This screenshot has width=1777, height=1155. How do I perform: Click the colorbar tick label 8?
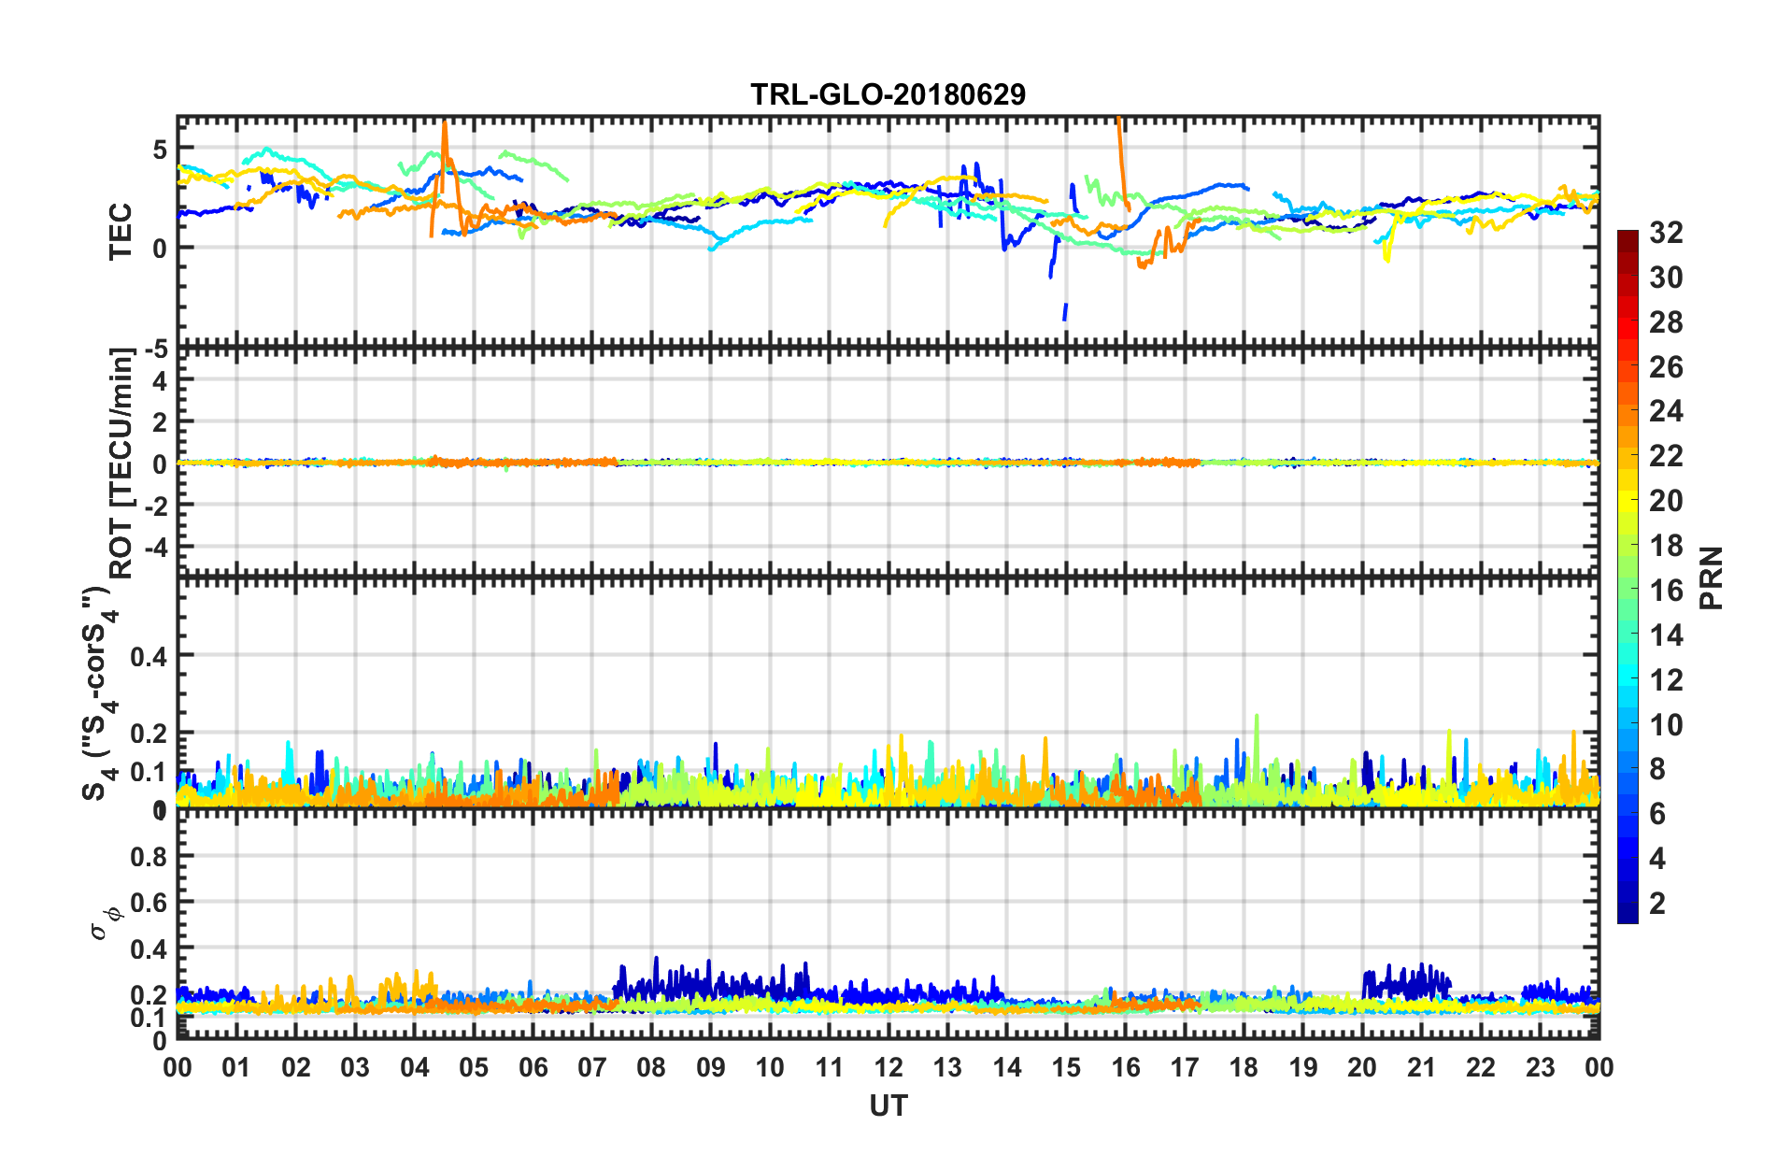pos(1657,769)
